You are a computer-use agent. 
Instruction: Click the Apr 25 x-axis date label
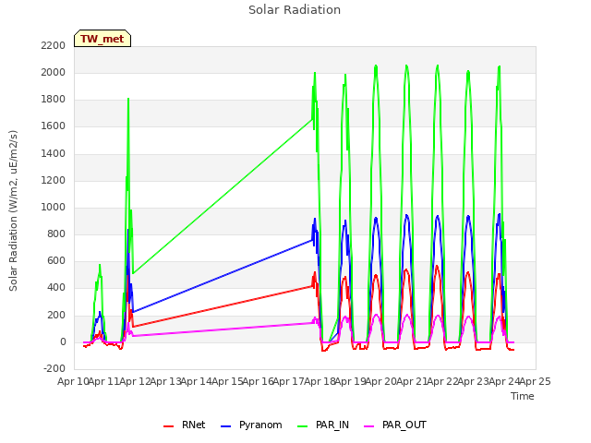535,381
